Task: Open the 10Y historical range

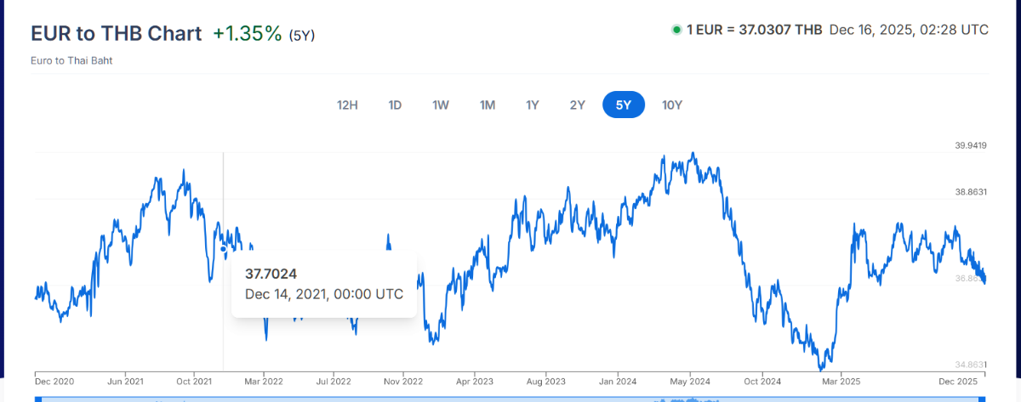Action: (672, 105)
